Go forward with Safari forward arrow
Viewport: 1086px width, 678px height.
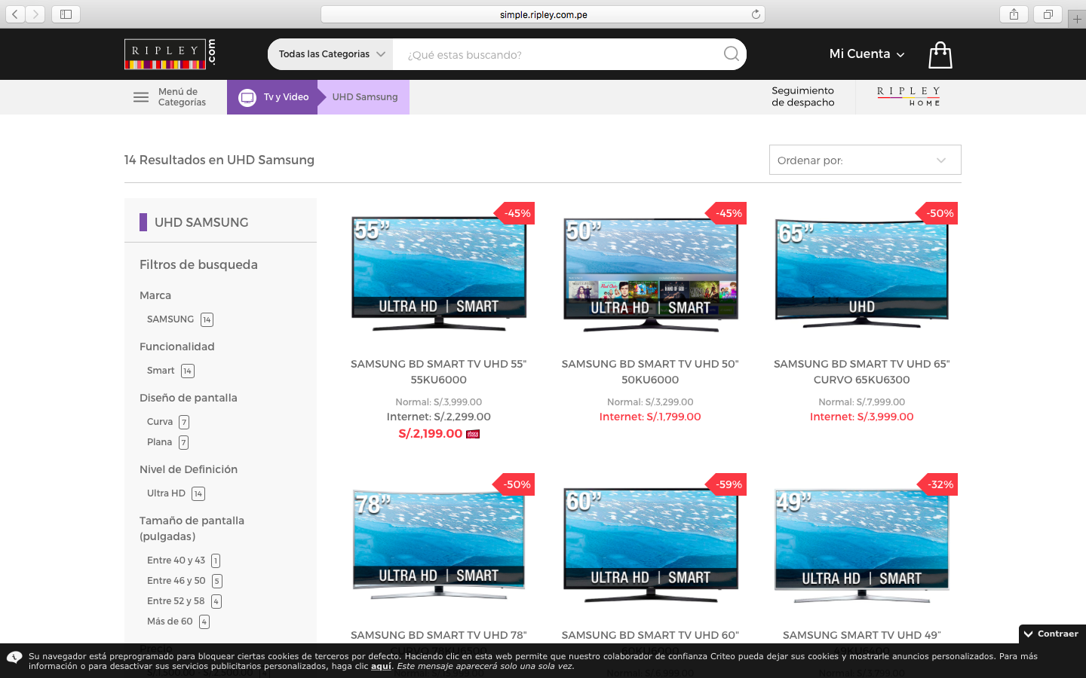[x=35, y=14]
